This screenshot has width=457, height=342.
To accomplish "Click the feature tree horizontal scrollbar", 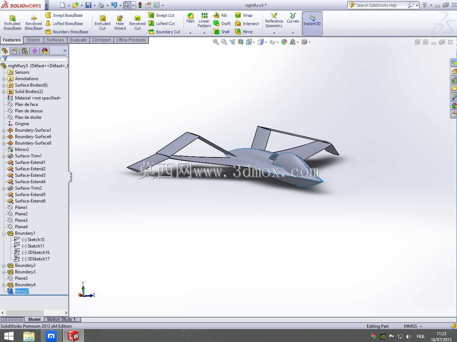I will 24,313.
